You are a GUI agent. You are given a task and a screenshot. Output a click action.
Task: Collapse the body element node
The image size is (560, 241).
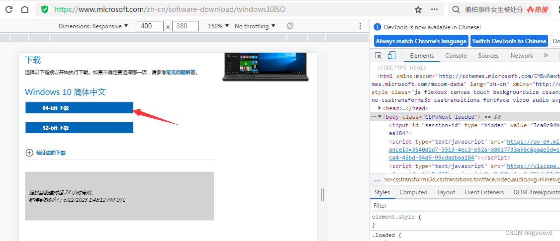click(380, 117)
